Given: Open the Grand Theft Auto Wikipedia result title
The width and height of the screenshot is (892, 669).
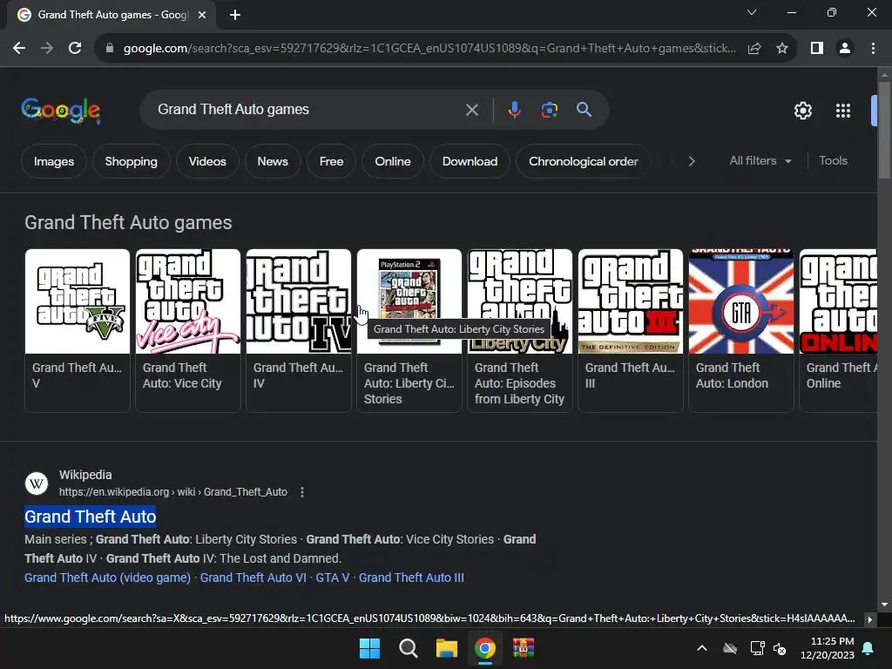Looking at the screenshot, I should click(90, 517).
